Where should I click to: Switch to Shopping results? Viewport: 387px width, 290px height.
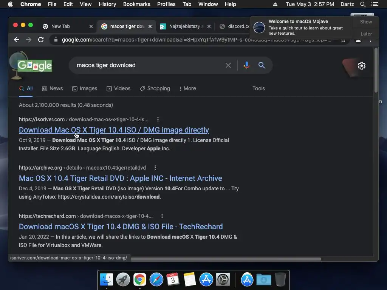(155, 88)
